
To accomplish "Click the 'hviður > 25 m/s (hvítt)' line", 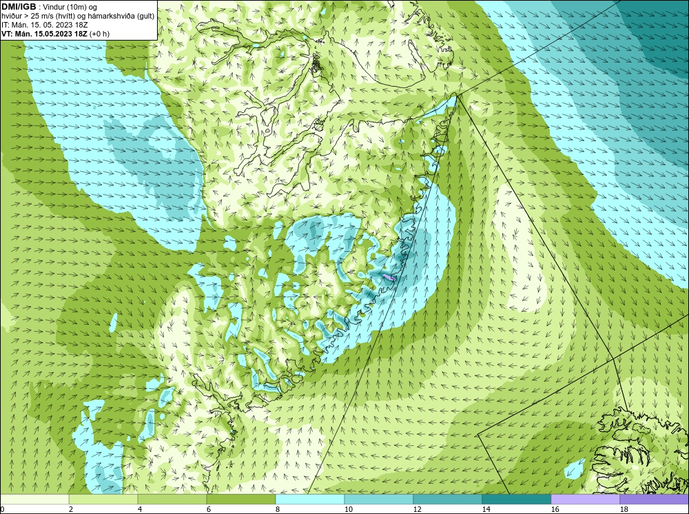I will coord(38,16).
